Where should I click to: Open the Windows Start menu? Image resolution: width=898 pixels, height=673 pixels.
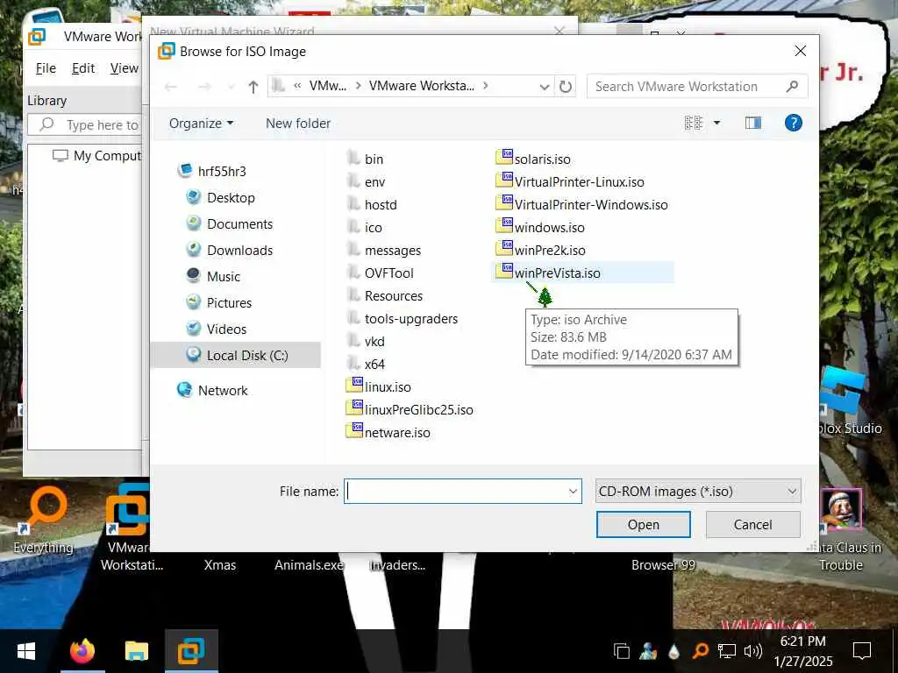26,651
